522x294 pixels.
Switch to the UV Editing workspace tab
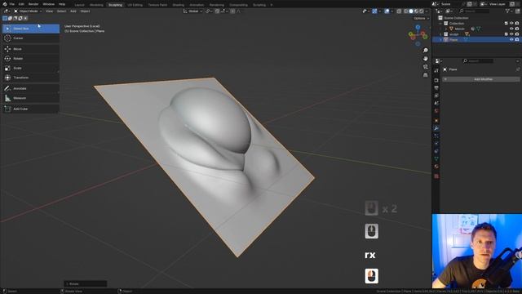[135, 5]
